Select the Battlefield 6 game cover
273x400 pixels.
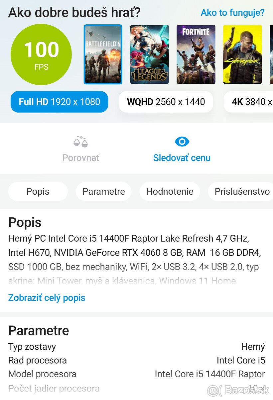click(103, 54)
